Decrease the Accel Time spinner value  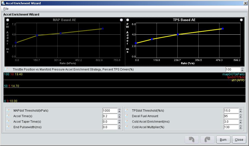point(119,117)
